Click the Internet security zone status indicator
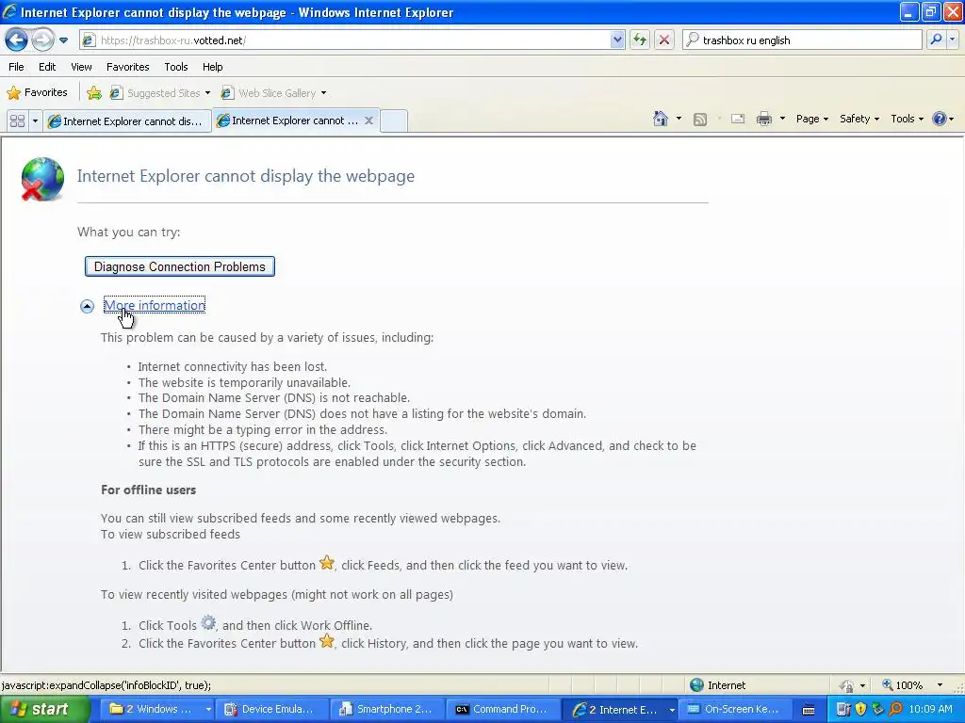The width and height of the screenshot is (965, 723). point(717,685)
